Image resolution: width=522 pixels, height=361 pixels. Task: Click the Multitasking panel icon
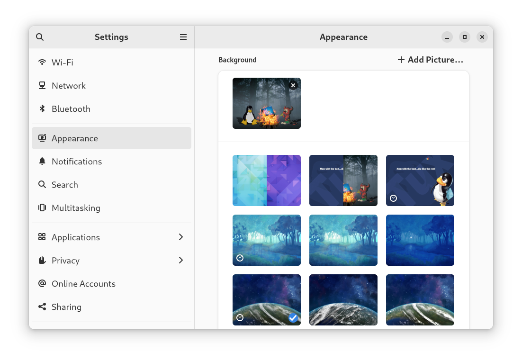click(x=42, y=208)
